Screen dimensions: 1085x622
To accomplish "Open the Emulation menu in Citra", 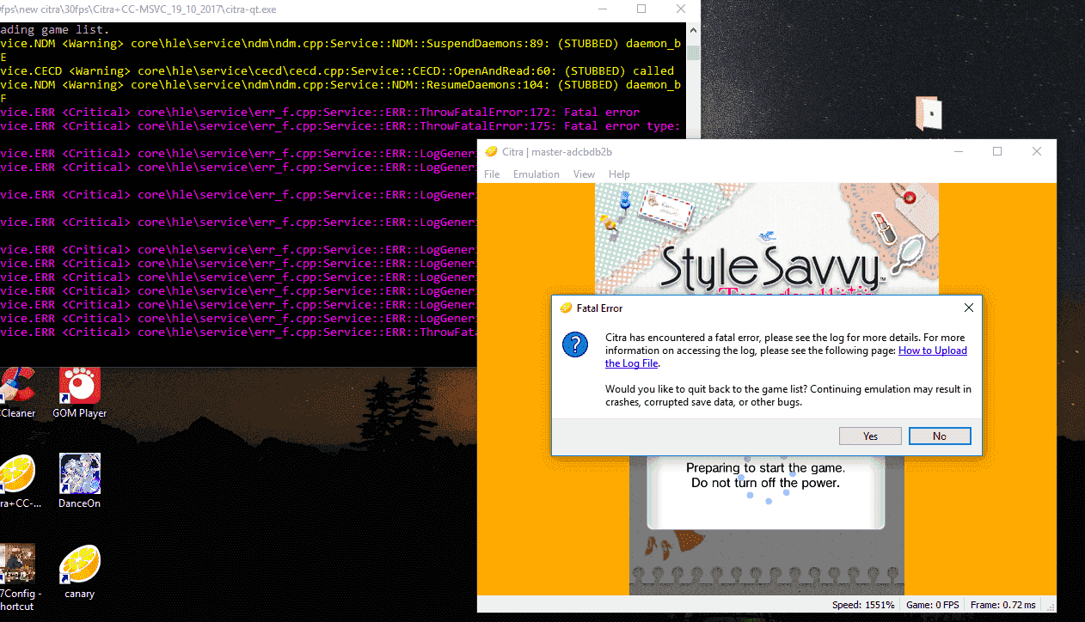I will pyautogui.click(x=536, y=174).
